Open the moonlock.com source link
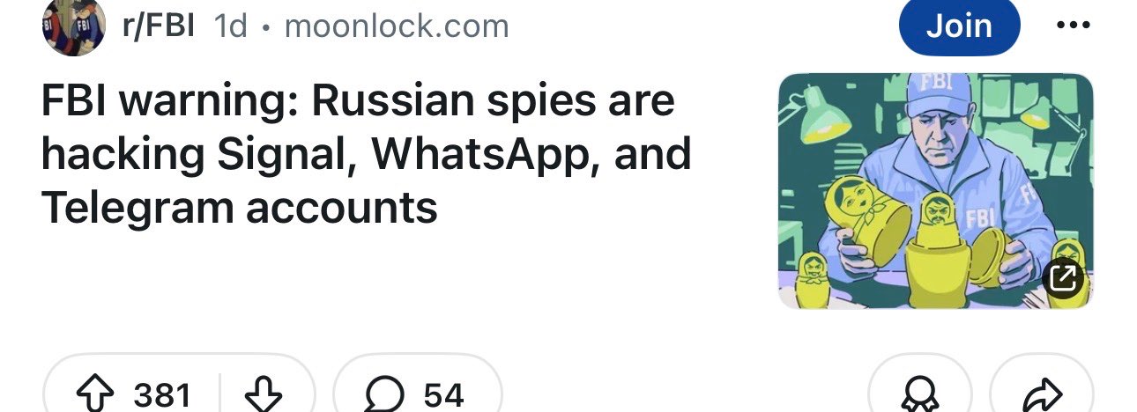The image size is (1137, 412). pyautogui.click(x=397, y=26)
